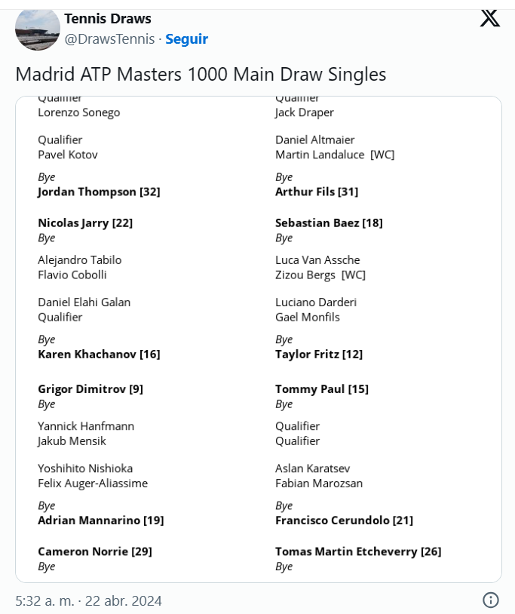
Task: Open the @DrawsTennis handle
Action: coord(109,38)
